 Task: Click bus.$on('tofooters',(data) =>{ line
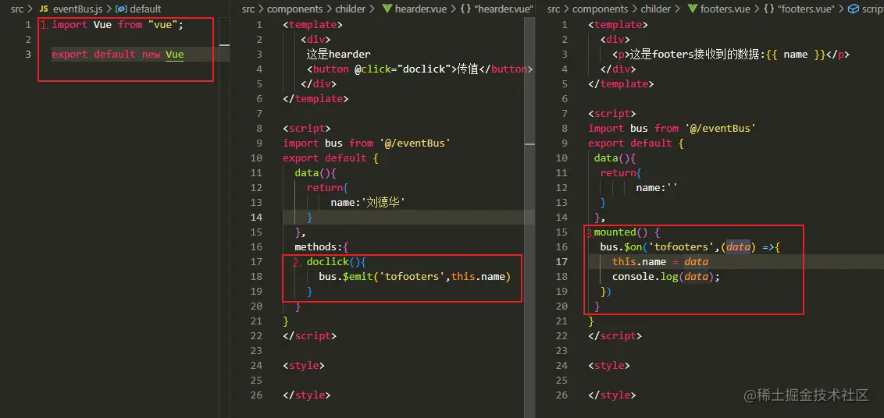[690, 246]
